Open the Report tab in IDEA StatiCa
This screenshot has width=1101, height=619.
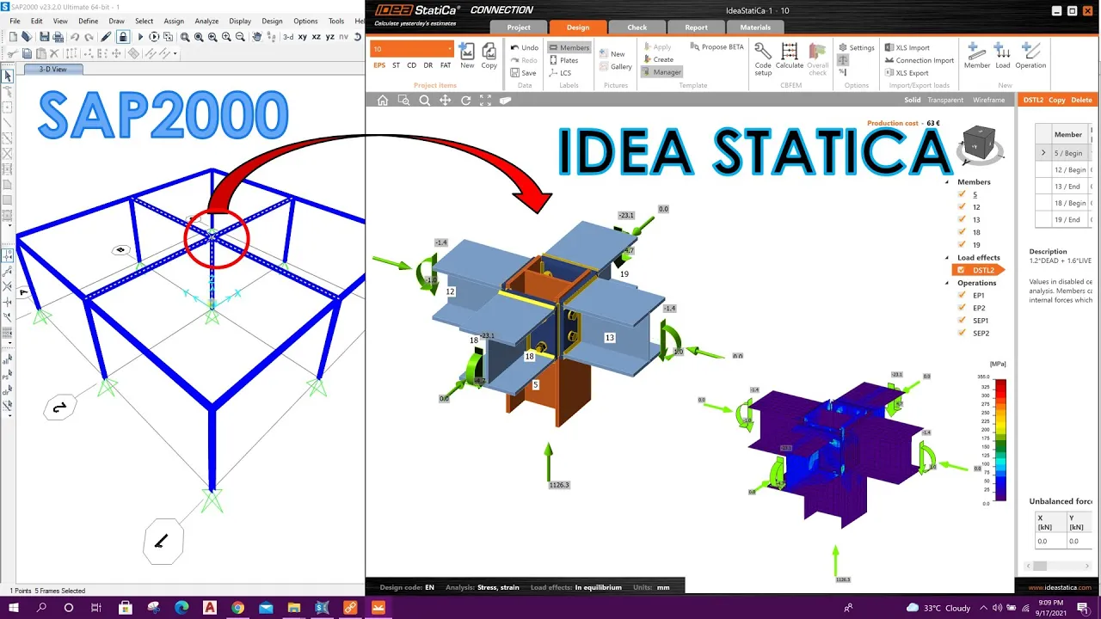696,27
